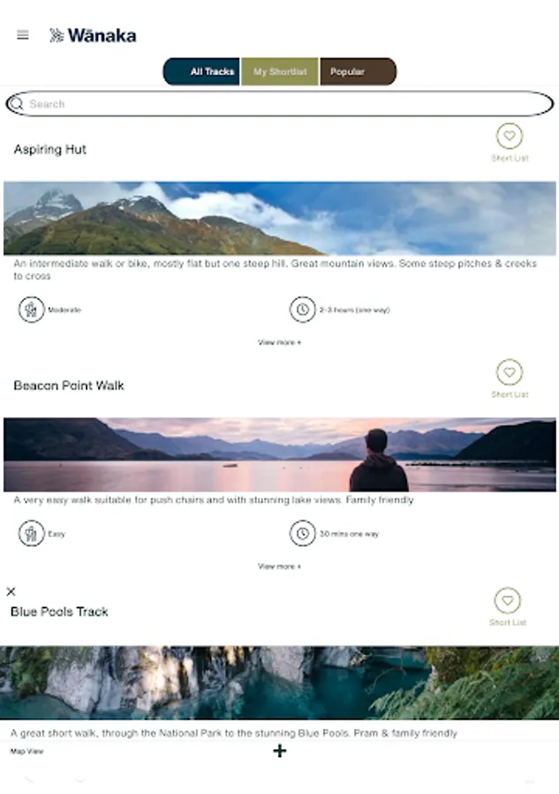This screenshot has height=794, width=559.
Task: Click the search magnifier icon
Action: pyautogui.click(x=17, y=104)
